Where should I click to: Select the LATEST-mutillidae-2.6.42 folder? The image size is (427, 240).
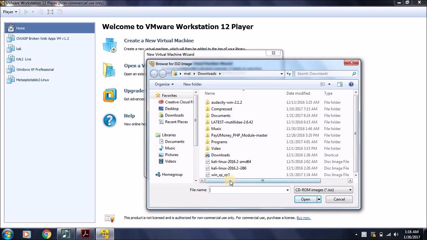[x=232, y=122]
